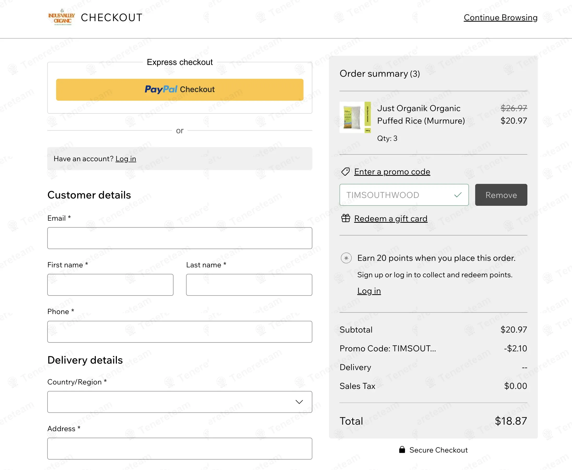Click the puffed rice product thumbnail
572x470 pixels.
tap(355, 117)
